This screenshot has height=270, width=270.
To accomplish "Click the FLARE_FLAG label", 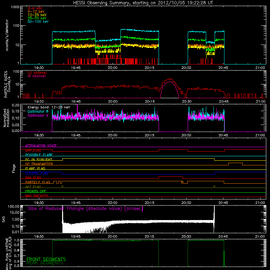I will pyautogui.click(x=35, y=168).
